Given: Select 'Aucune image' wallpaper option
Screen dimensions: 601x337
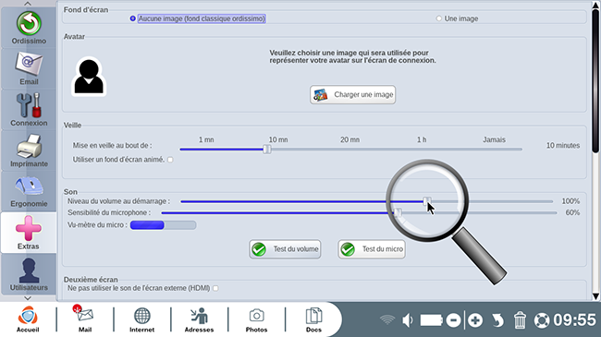Looking at the screenshot, I should tap(133, 18).
